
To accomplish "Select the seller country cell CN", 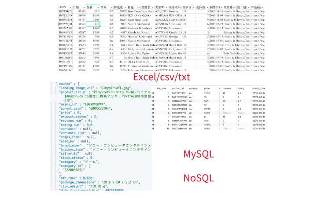I will click(184, 37).
